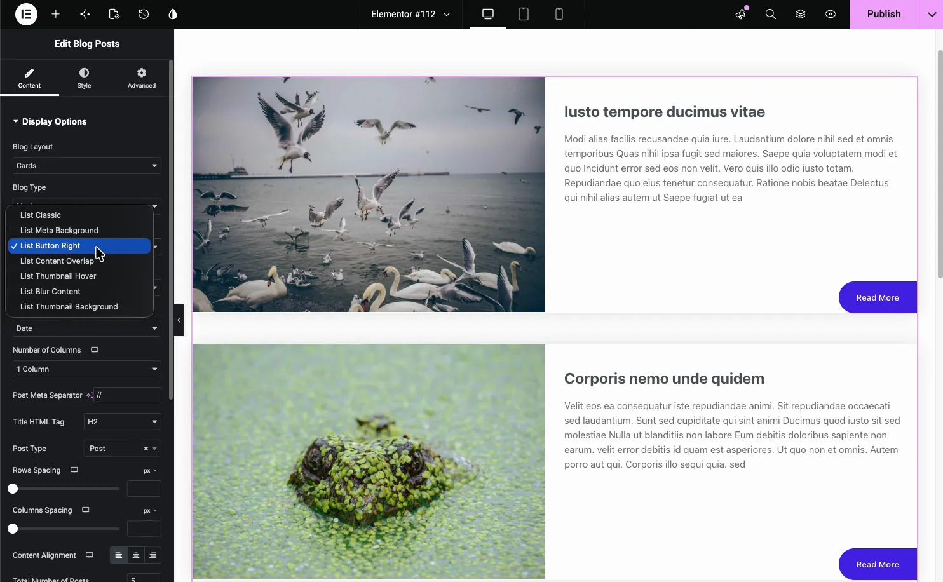Adjust the Rows Spacing slider handle
The image size is (943, 582).
coord(13,489)
